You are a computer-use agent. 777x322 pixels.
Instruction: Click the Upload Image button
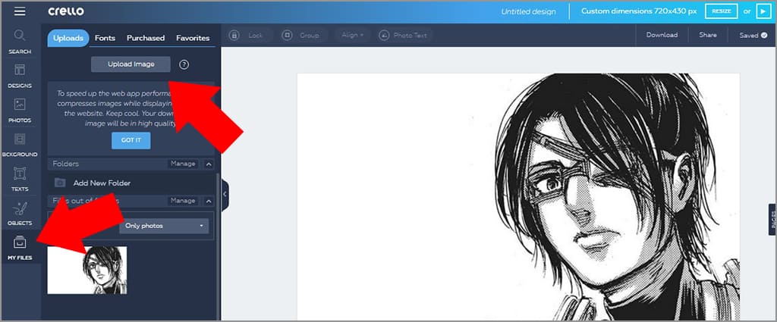131,64
